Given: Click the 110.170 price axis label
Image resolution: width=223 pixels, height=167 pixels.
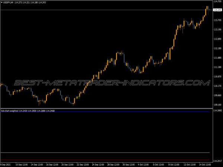Looking at the screenshot, I should 217,86.
